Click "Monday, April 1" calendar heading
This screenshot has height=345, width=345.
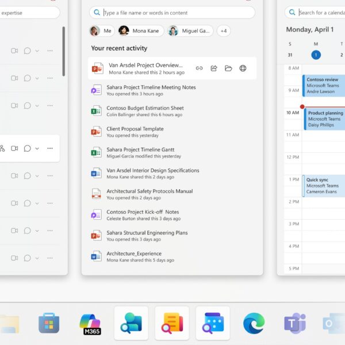[x=310, y=29]
